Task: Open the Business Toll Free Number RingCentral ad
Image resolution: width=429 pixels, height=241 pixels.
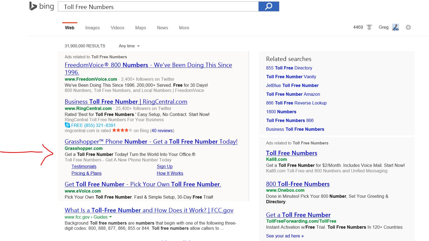Action: pos(126,101)
